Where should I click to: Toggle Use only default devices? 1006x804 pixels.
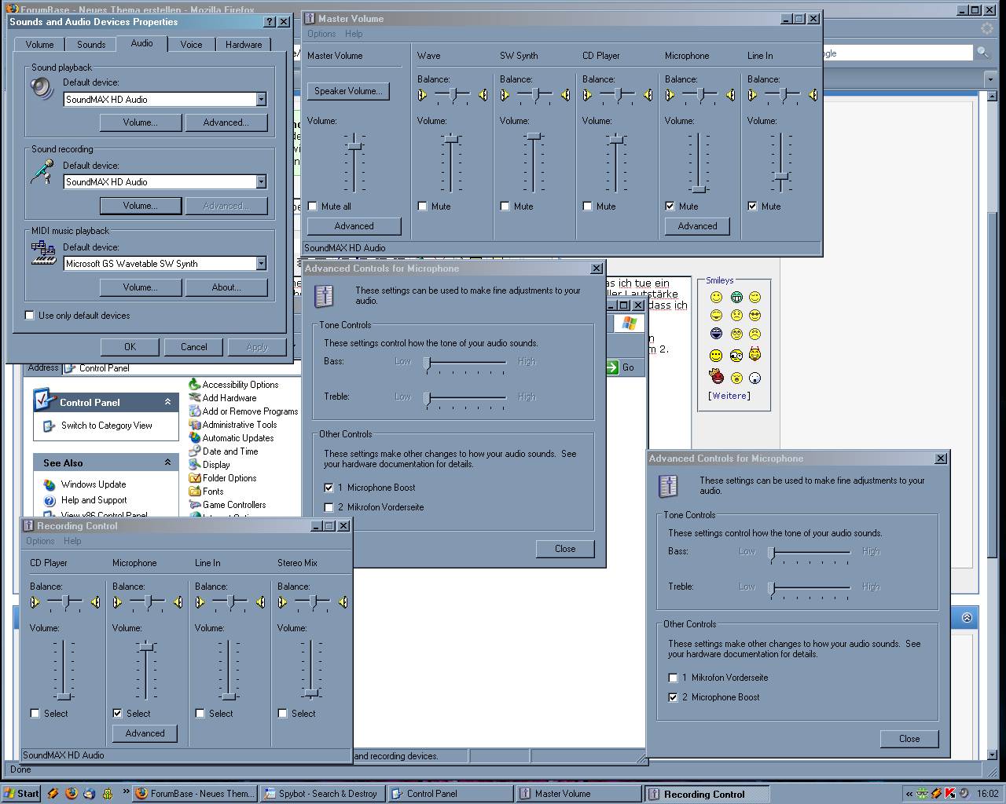pos(30,316)
